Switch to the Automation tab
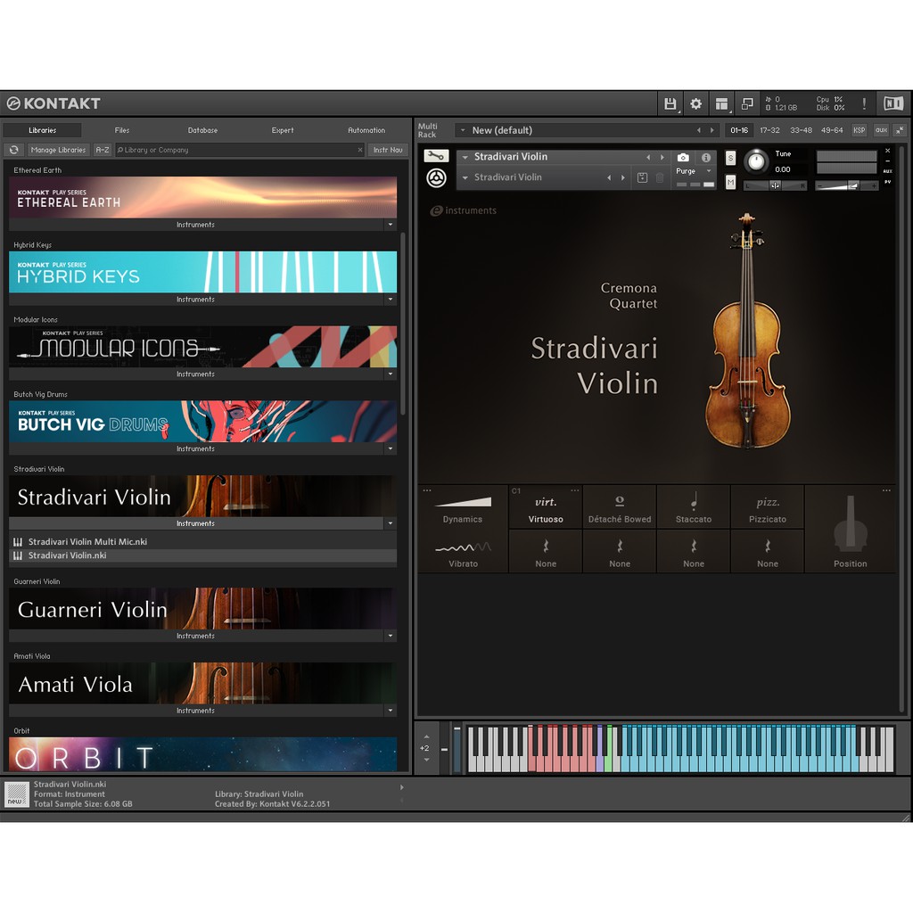The height and width of the screenshot is (913, 913). (366, 130)
